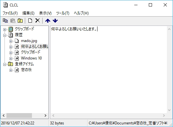Click the 2016/12/07 21:42:22 status entry

click(x=18, y=123)
